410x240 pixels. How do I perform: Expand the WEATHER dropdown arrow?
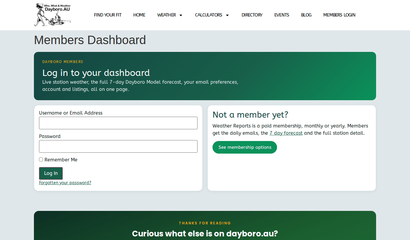tap(181, 15)
